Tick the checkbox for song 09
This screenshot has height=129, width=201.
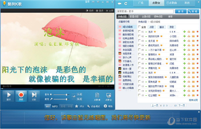[139, 68]
